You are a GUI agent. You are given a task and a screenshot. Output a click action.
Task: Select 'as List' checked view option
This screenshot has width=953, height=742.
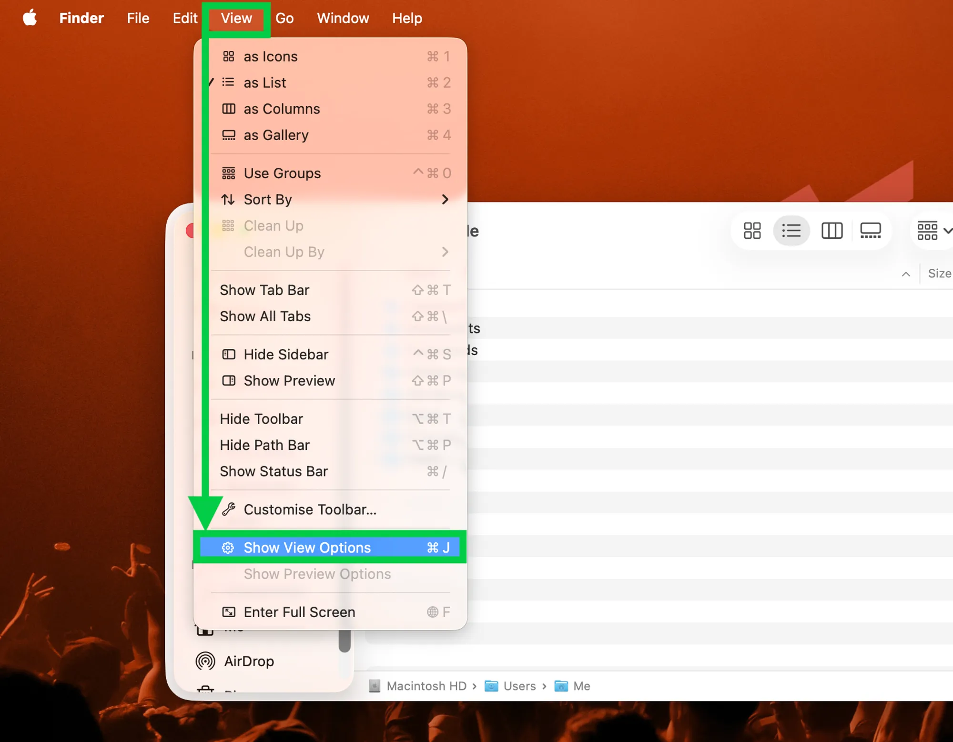[265, 83]
